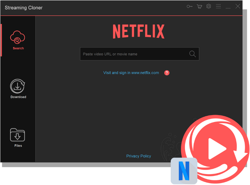Open the shopping cart icon
This screenshot has width=250, height=185.
coord(199,6)
